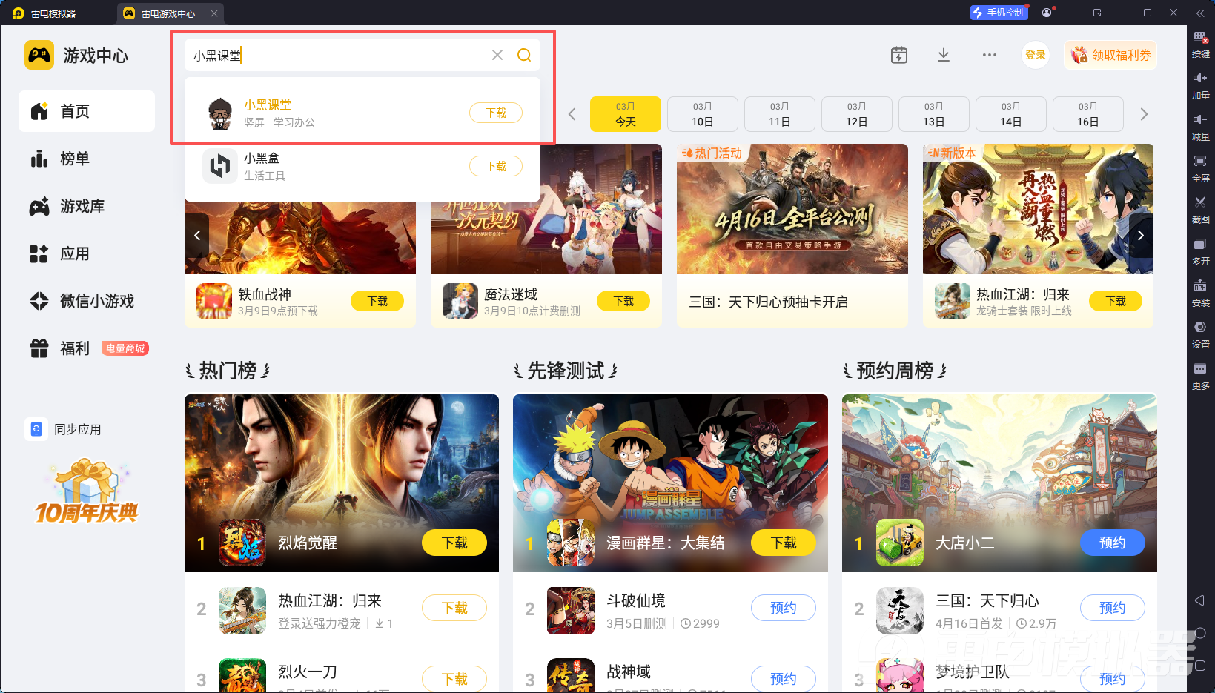1215x693 pixels.
Task: Select the 03月 10日 date tab
Action: (x=703, y=114)
